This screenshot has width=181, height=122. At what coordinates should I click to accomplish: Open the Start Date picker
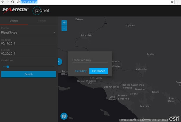pyautogui.click(x=28, y=43)
